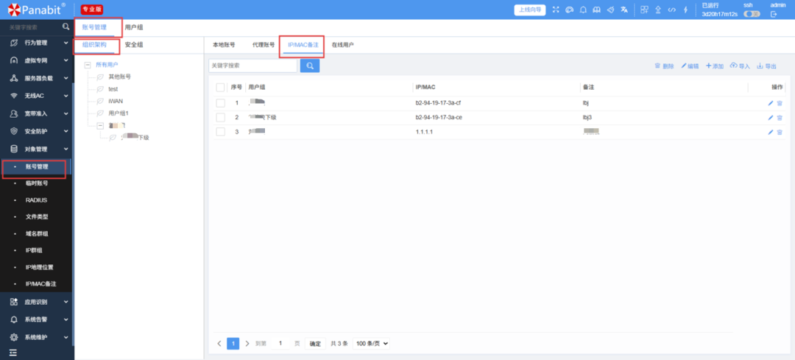The height and width of the screenshot is (360, 795).
Task: Open the 代理账号 tab
Action: point(264,45)
